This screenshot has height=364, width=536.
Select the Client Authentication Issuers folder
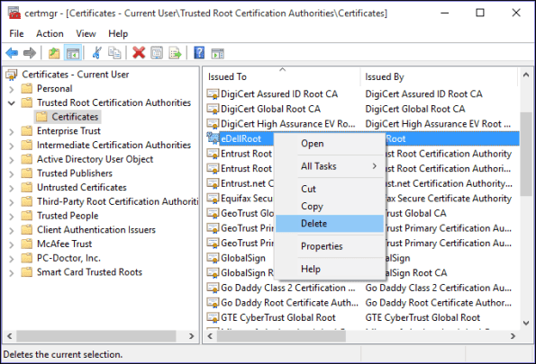click(x=96, y=230)
